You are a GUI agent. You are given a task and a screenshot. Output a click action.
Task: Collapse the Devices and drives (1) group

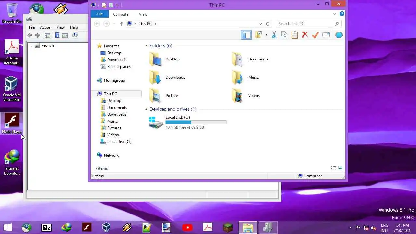(146, 109)
